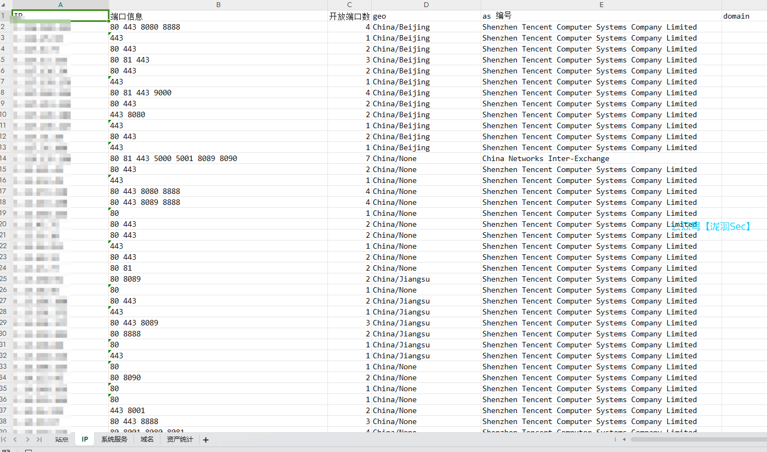Select column D header
Screen dimensions: 767x452
(426, 5)
